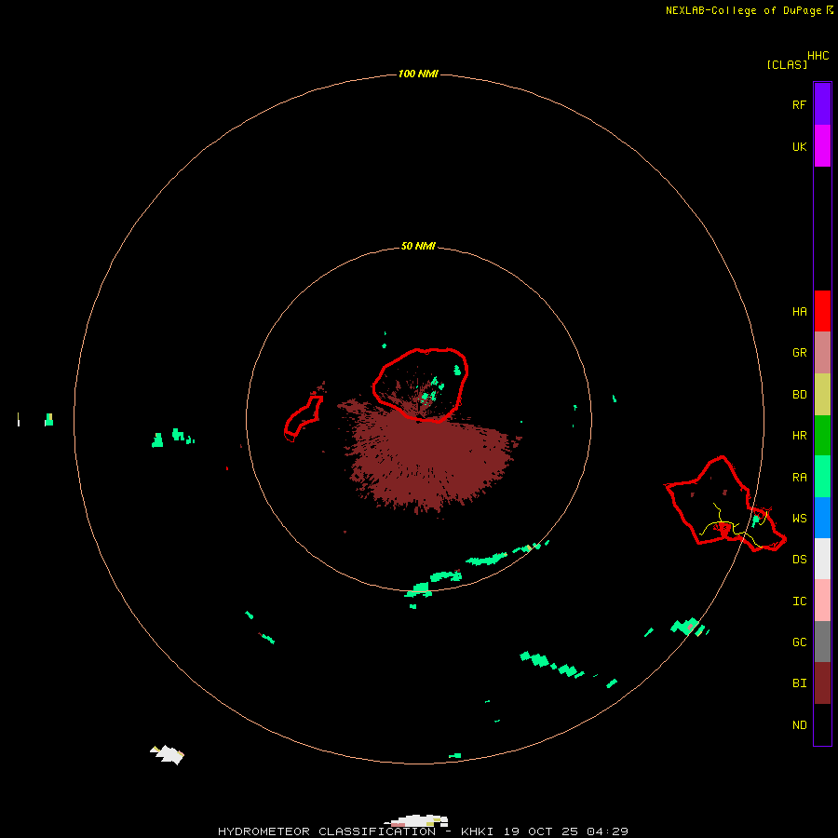
Task: Click the blue WS legend color swatch
Action: 822,518
